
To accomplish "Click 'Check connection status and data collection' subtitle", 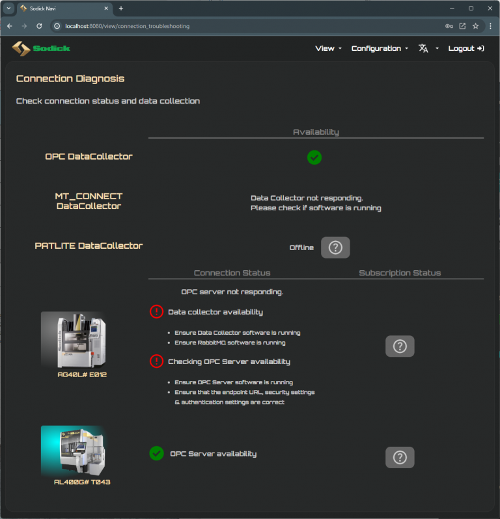I will click(x=108, y=101).
